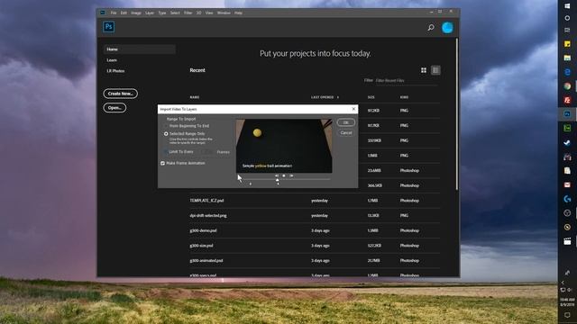Launch Steam from the taskbar
Image resolution: width=577 pixels, height=324 pixels.
pos(567,142)
